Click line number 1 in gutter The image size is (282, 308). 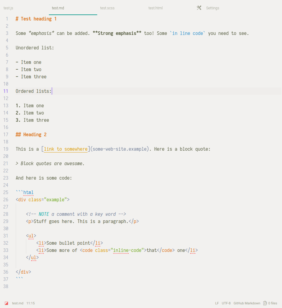7,19
